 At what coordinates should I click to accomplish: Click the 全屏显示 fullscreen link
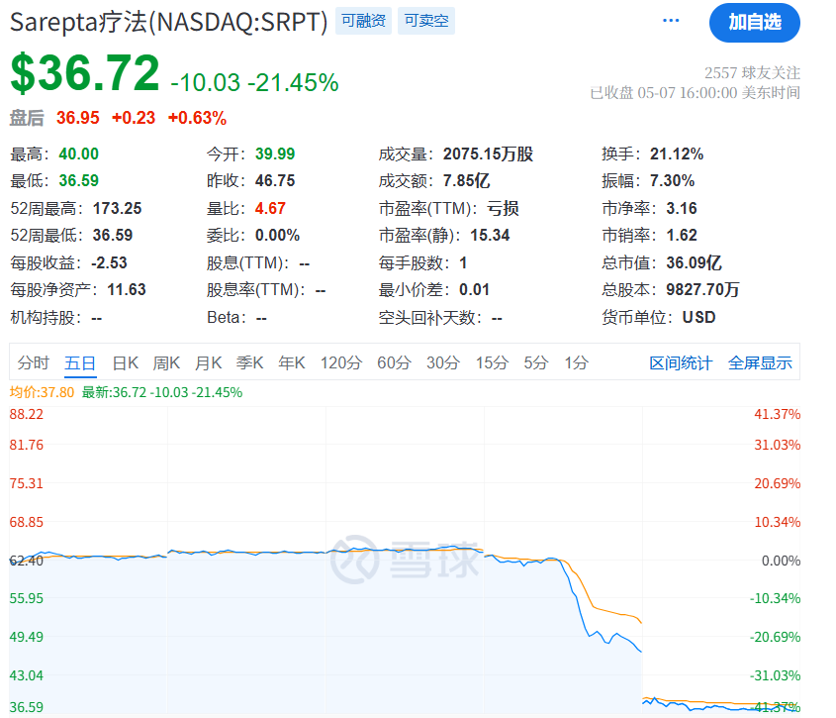click(x=760, y=363)
